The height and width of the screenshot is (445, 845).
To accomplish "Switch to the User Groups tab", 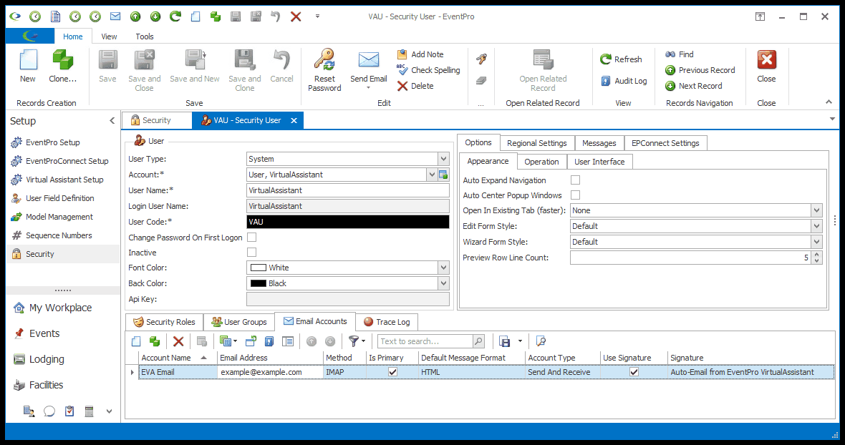I will pyautogui.click(x=238, y=322).
